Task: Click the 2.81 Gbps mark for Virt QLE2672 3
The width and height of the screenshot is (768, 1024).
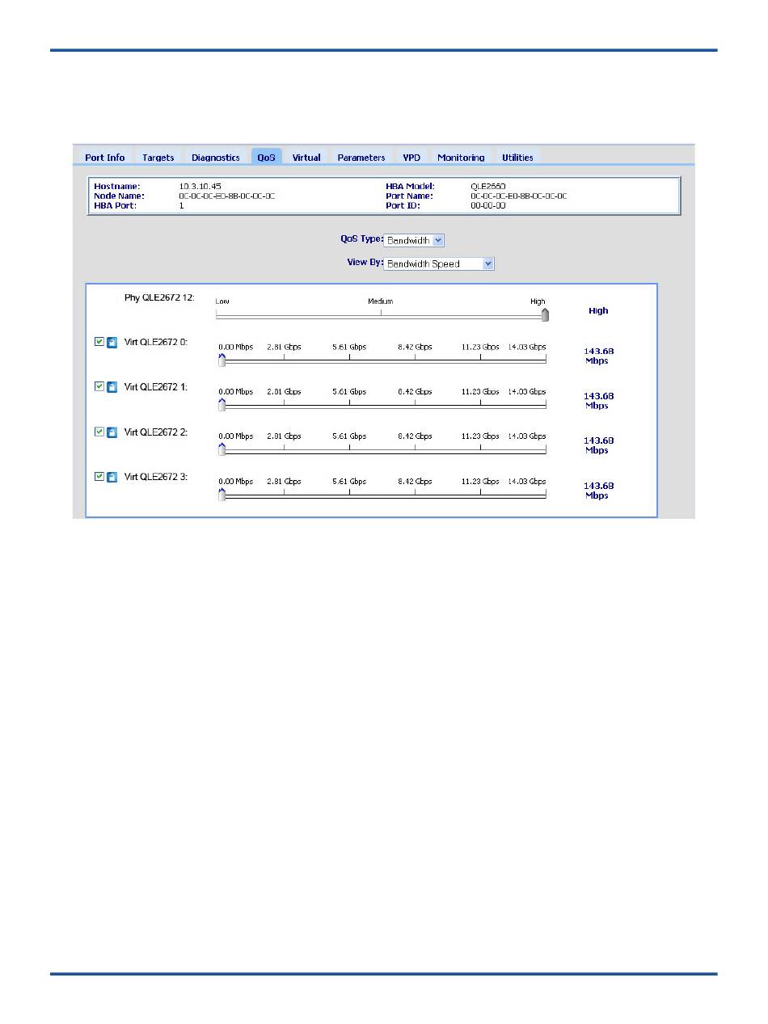Action: point(284,481)
